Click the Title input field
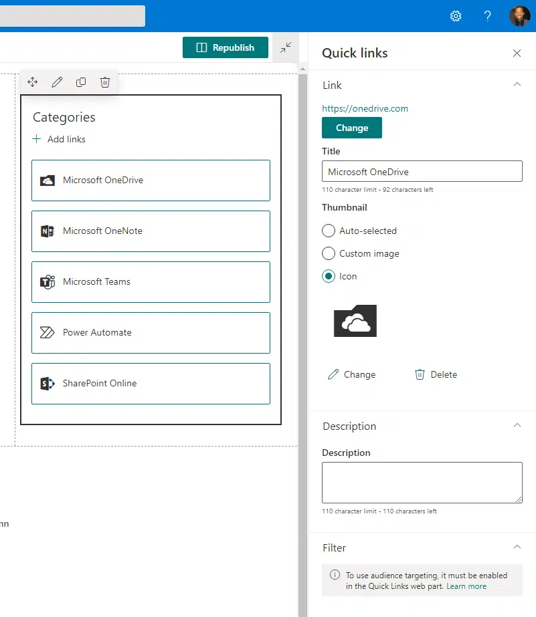 (422, 171)
